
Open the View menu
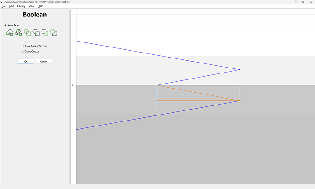31,6
